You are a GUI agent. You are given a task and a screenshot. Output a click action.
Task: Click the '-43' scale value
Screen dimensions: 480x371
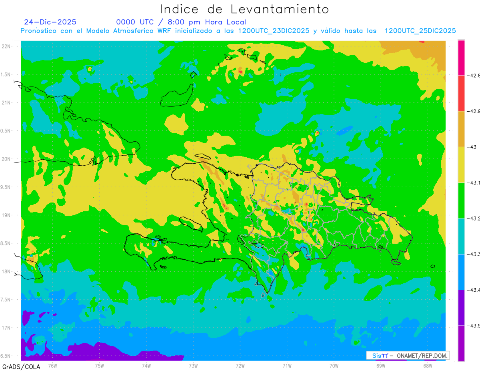pos(472,147)
